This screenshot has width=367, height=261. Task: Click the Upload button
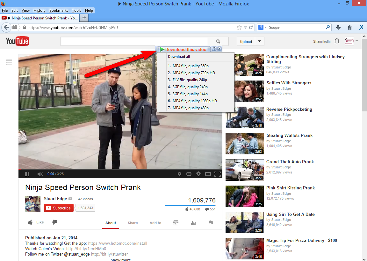(x=246, y=41)
